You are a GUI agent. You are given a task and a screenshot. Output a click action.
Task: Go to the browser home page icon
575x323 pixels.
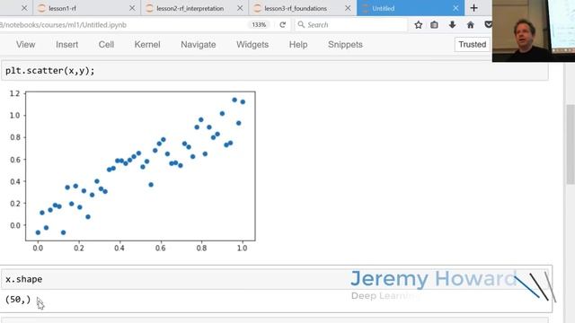point(470,25)
